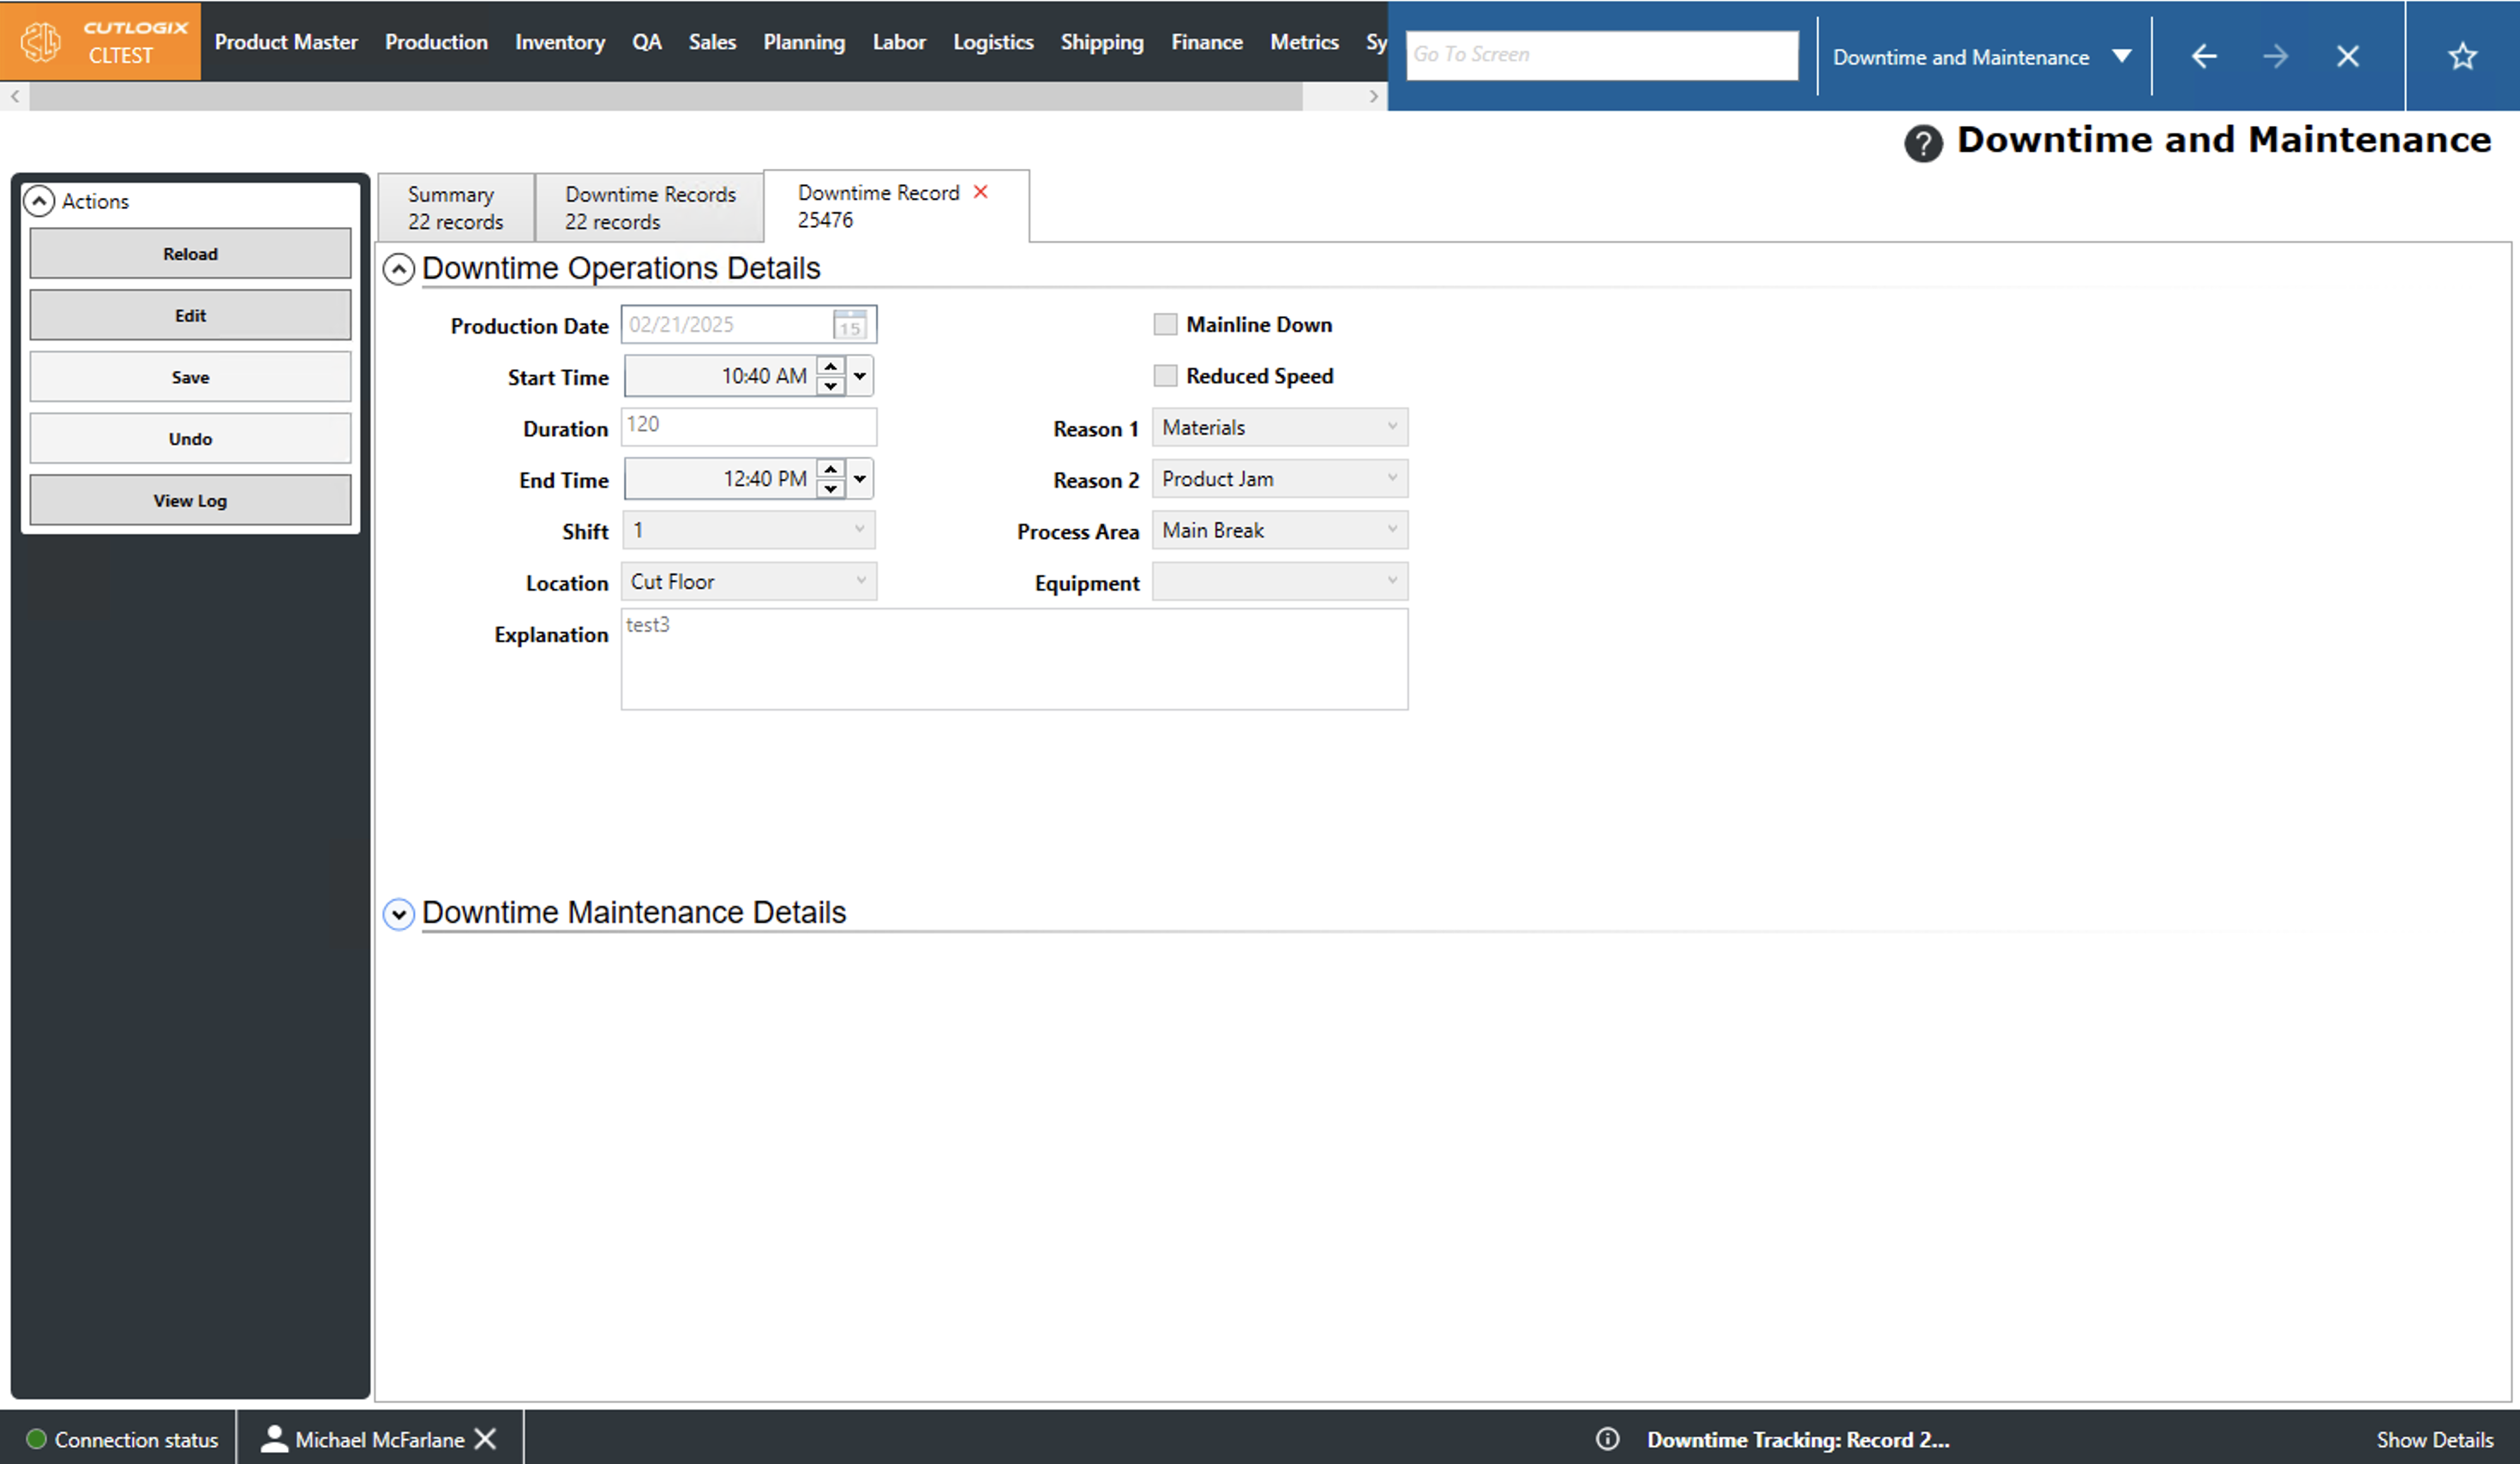Open the Inventory menu
The width and height of the screenshot is (2520, 1464).
point(559,42)
